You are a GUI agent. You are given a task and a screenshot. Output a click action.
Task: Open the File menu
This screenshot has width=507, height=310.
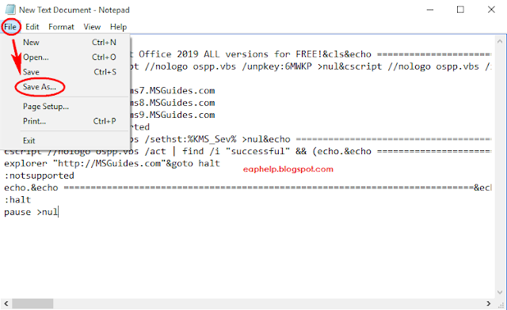click(10, 27)
